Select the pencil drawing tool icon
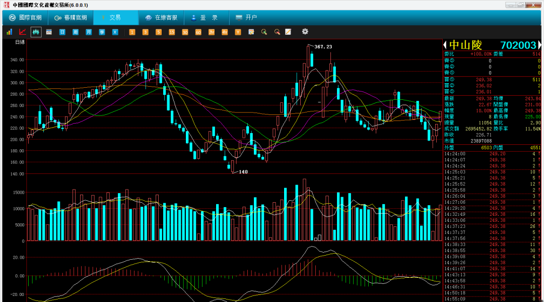544x302 pixels. click(288, 32)
